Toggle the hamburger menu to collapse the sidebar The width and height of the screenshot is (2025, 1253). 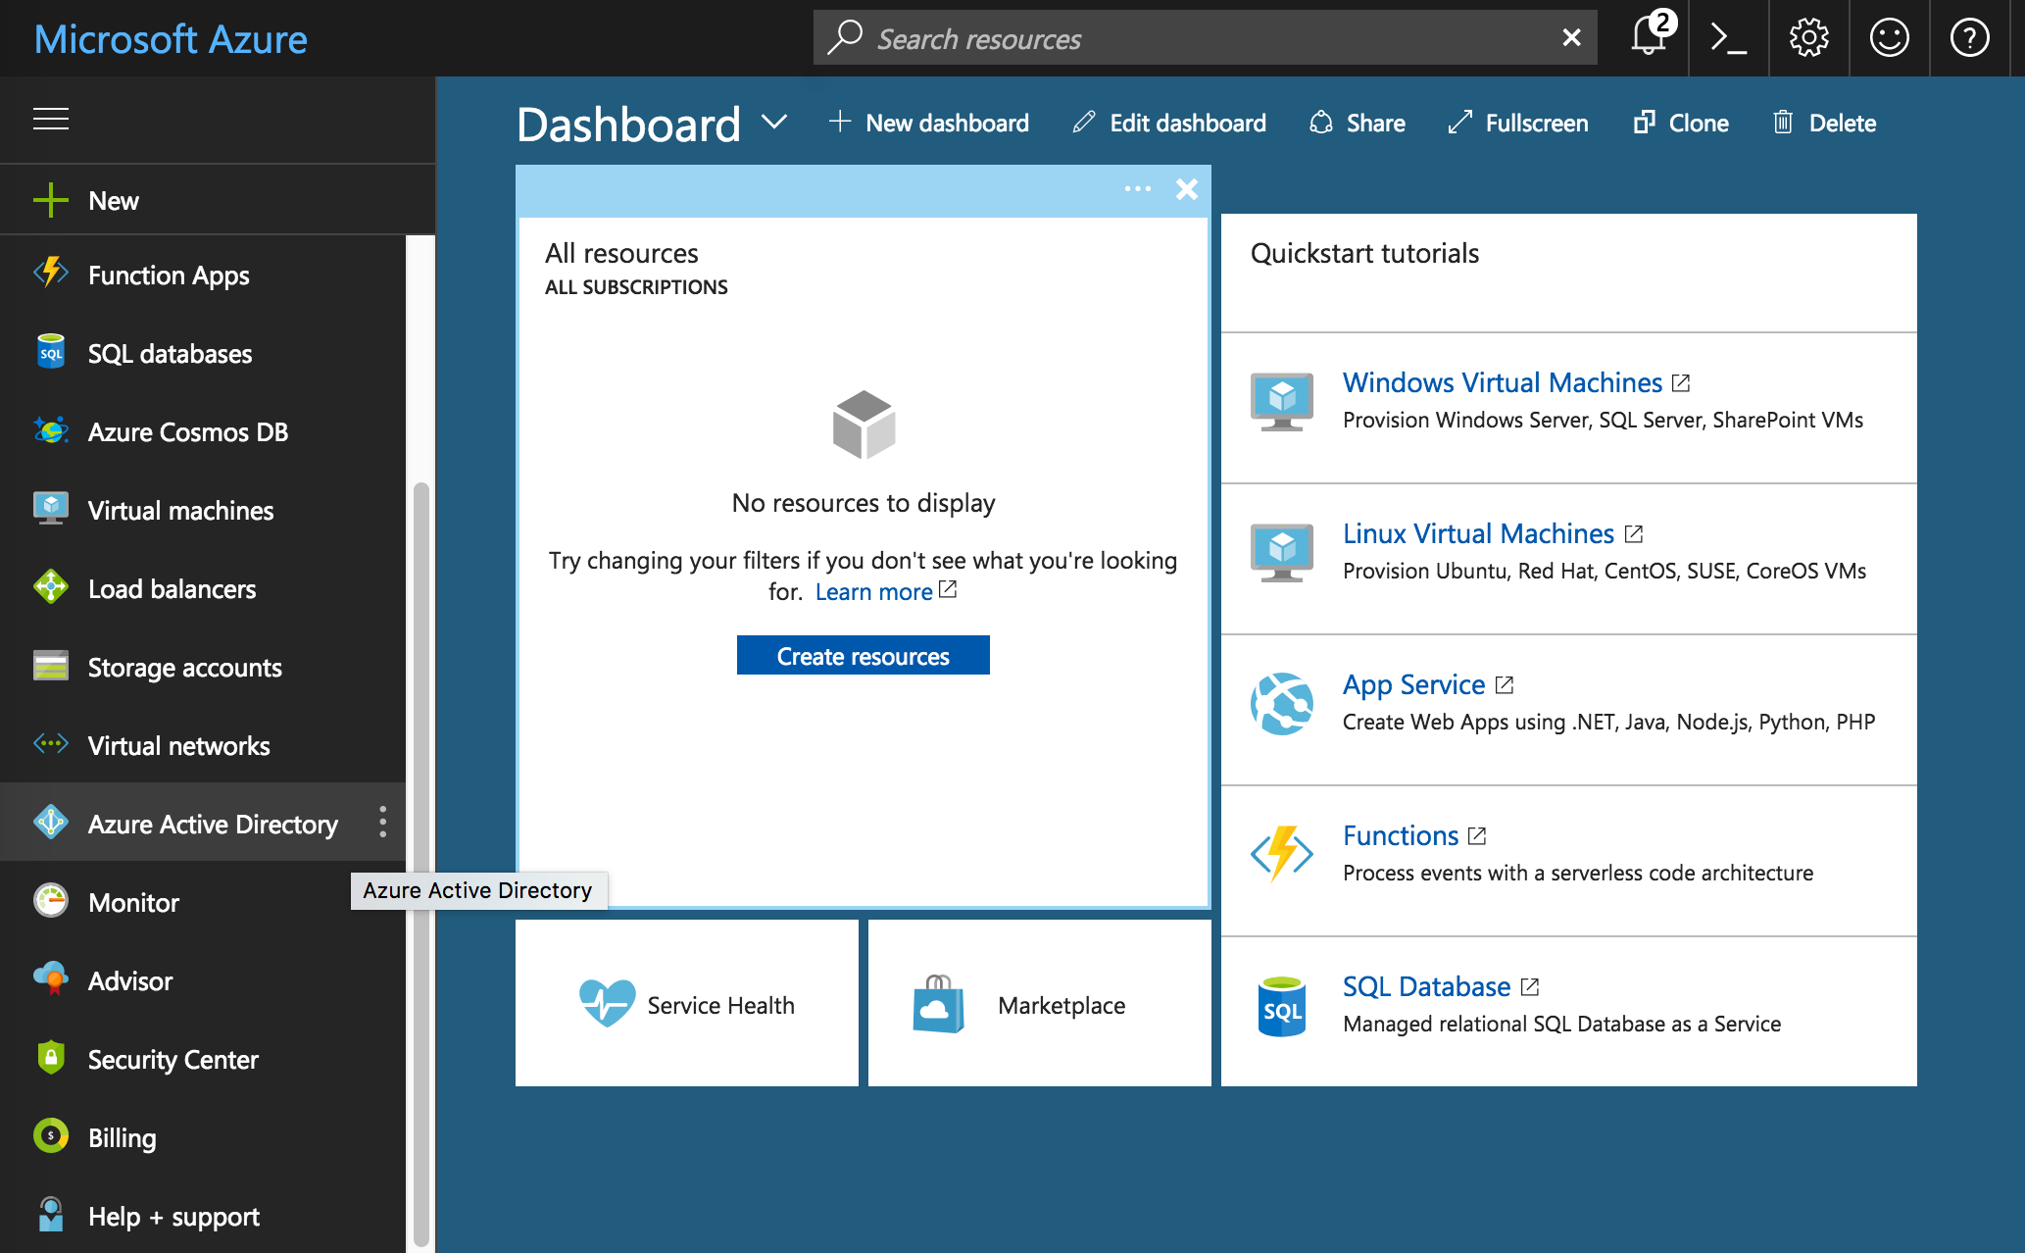tap(51, 120)
